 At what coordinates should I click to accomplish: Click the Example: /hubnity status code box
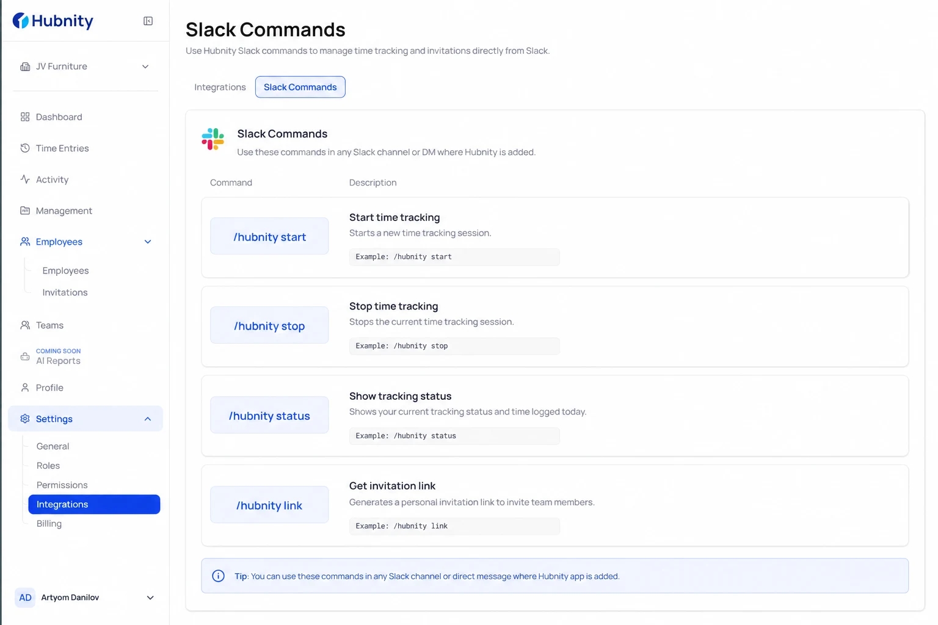pyautogui.click(x=454, y=436)
